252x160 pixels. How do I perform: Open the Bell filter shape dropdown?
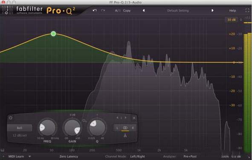tap(20, 128)
